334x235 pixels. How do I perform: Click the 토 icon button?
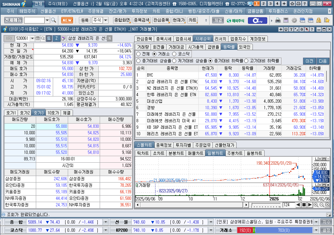tap(49, 38)
